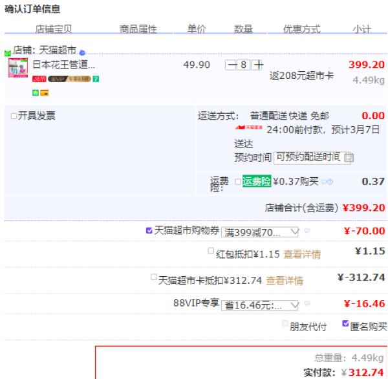
Task: Uncheck the 天猫超市购物券 checkbox
Action: click(x=149, y=230)
